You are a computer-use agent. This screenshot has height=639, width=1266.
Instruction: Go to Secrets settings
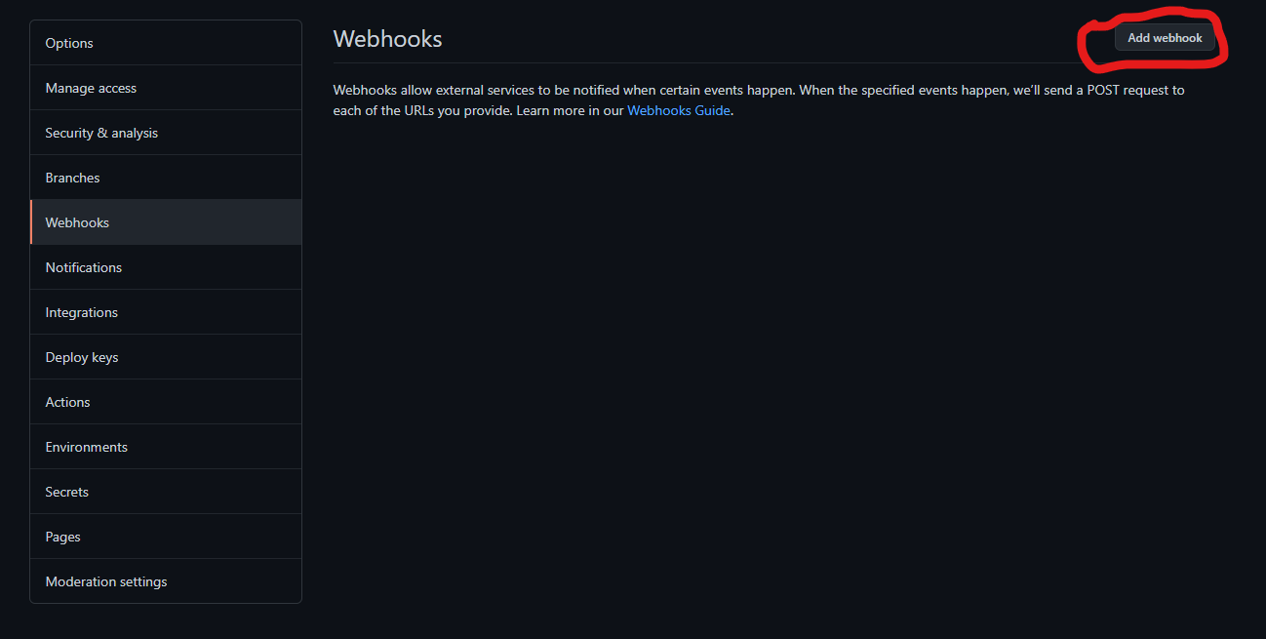[166, 492]
